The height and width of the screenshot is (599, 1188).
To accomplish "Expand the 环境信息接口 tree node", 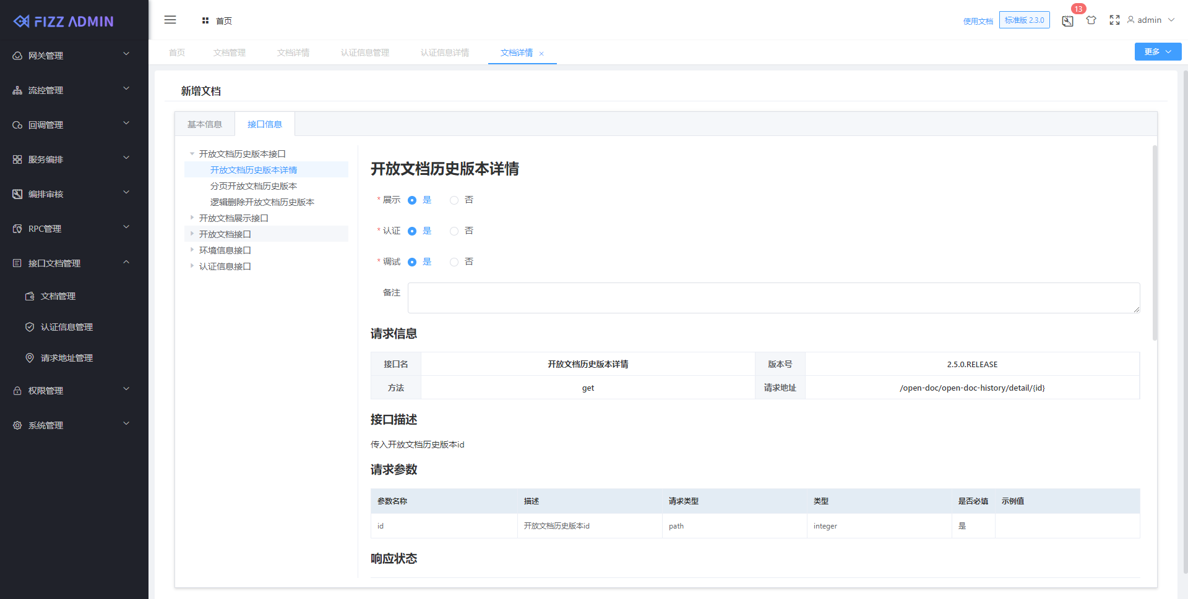I will tap(192, 250).
